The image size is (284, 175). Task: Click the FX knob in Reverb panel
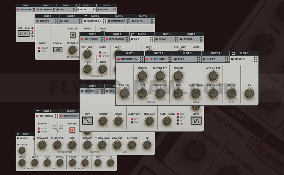pyautogui.click(x=250, y=93)
